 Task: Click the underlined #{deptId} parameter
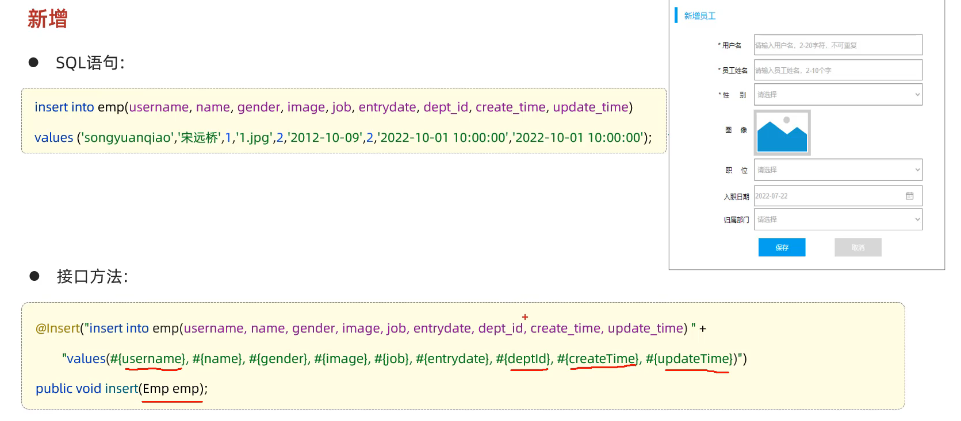point(529,359)
